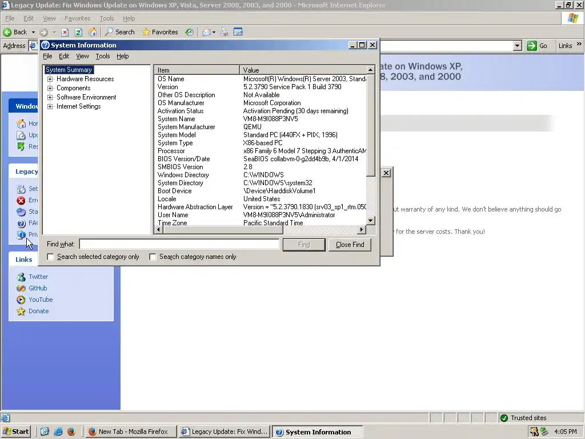Open System Information Edit menu

click(64, 56)
